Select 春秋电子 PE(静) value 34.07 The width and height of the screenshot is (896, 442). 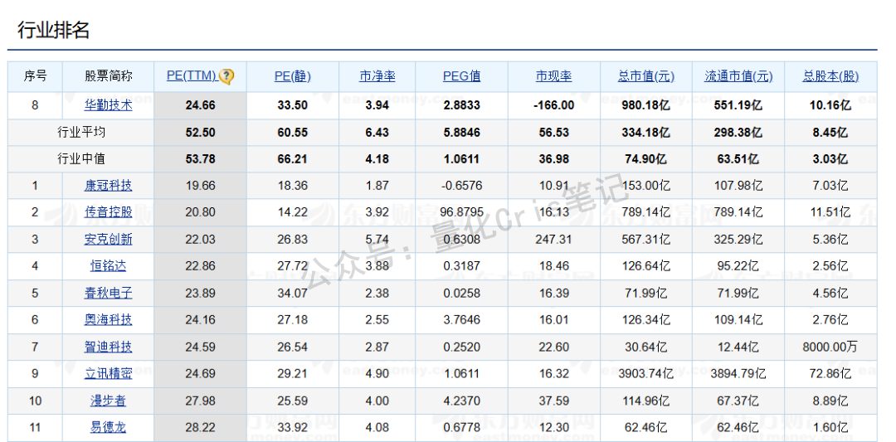tap(293, 293)
